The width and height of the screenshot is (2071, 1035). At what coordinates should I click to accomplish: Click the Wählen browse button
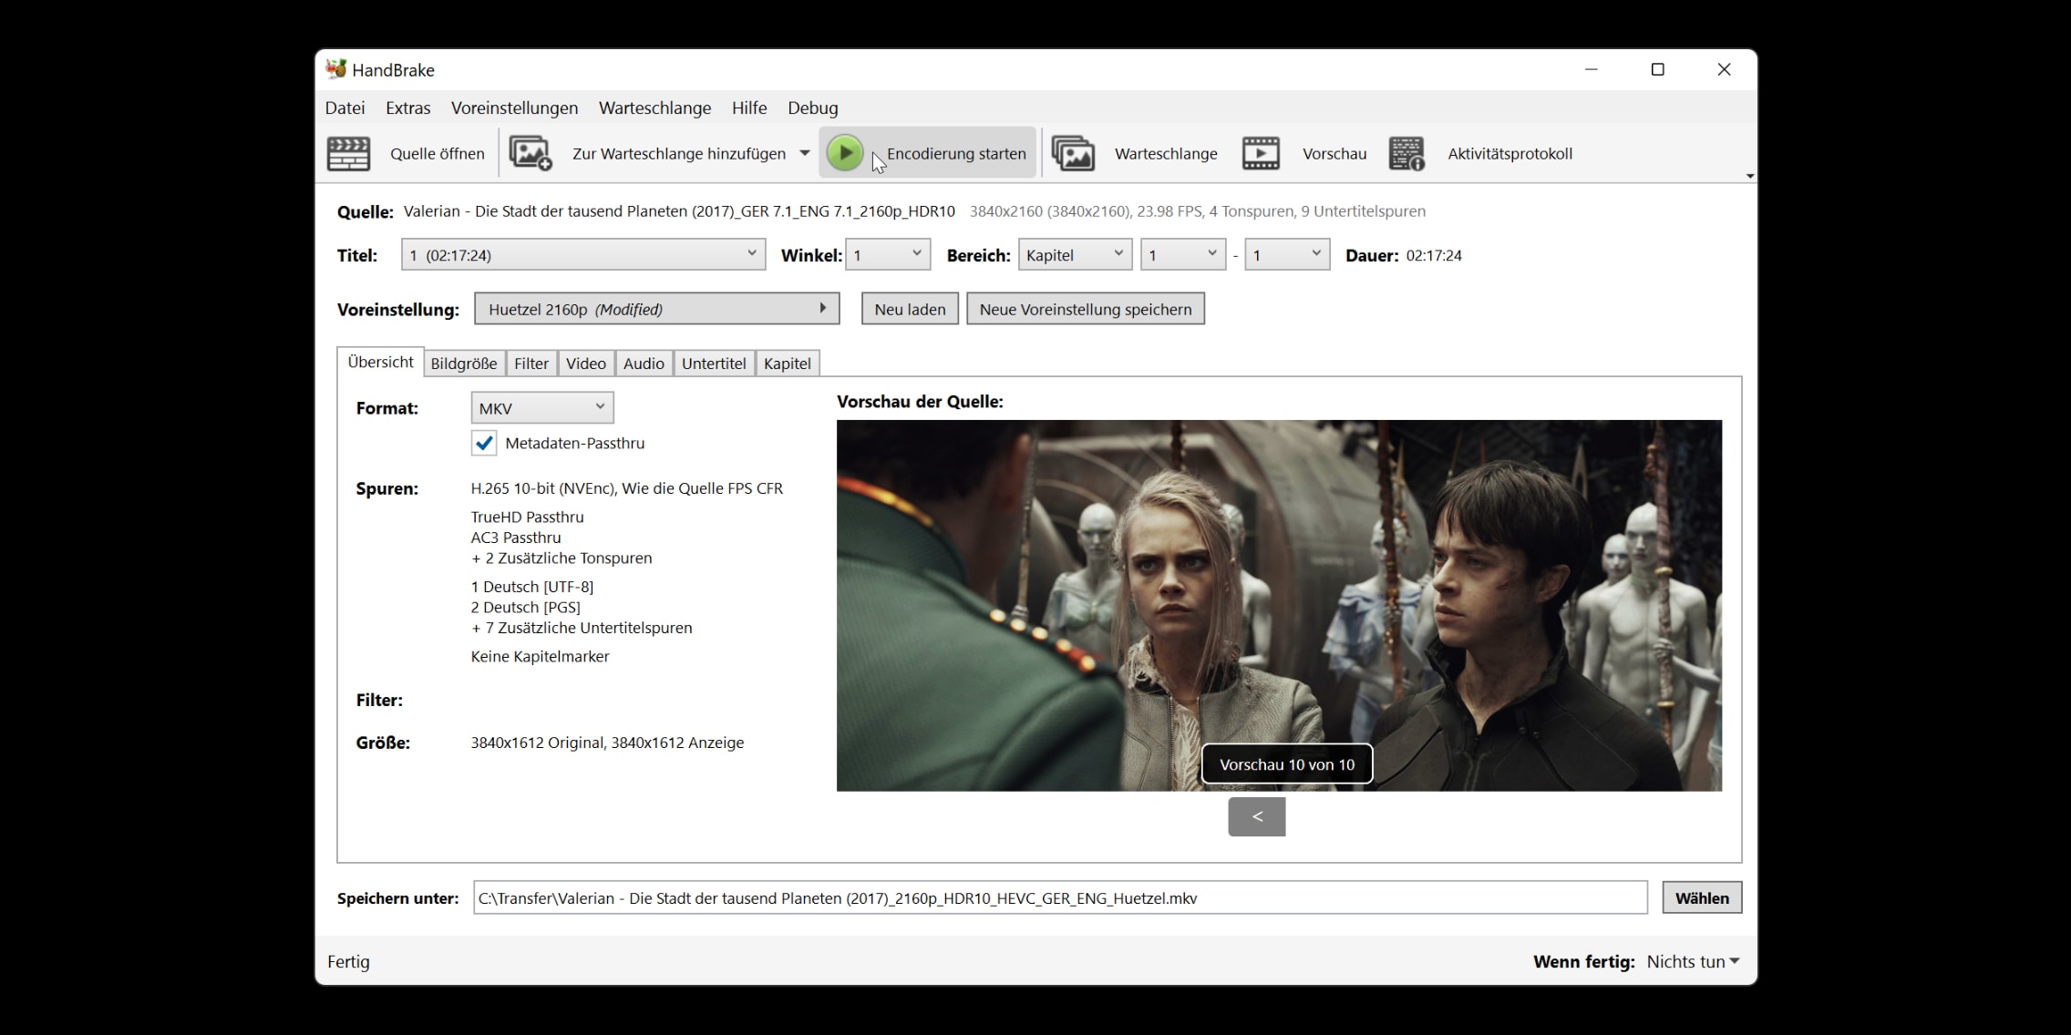coord(1702,897)
